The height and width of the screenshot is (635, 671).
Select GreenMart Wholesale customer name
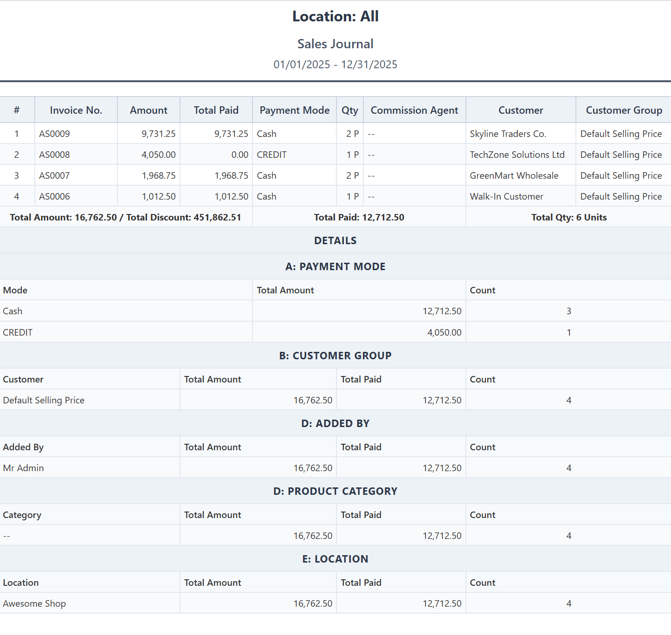[x=514, y=175]
